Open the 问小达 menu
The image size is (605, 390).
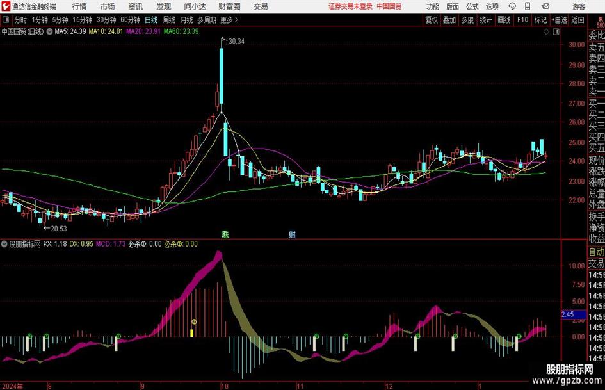click(195, 6)
